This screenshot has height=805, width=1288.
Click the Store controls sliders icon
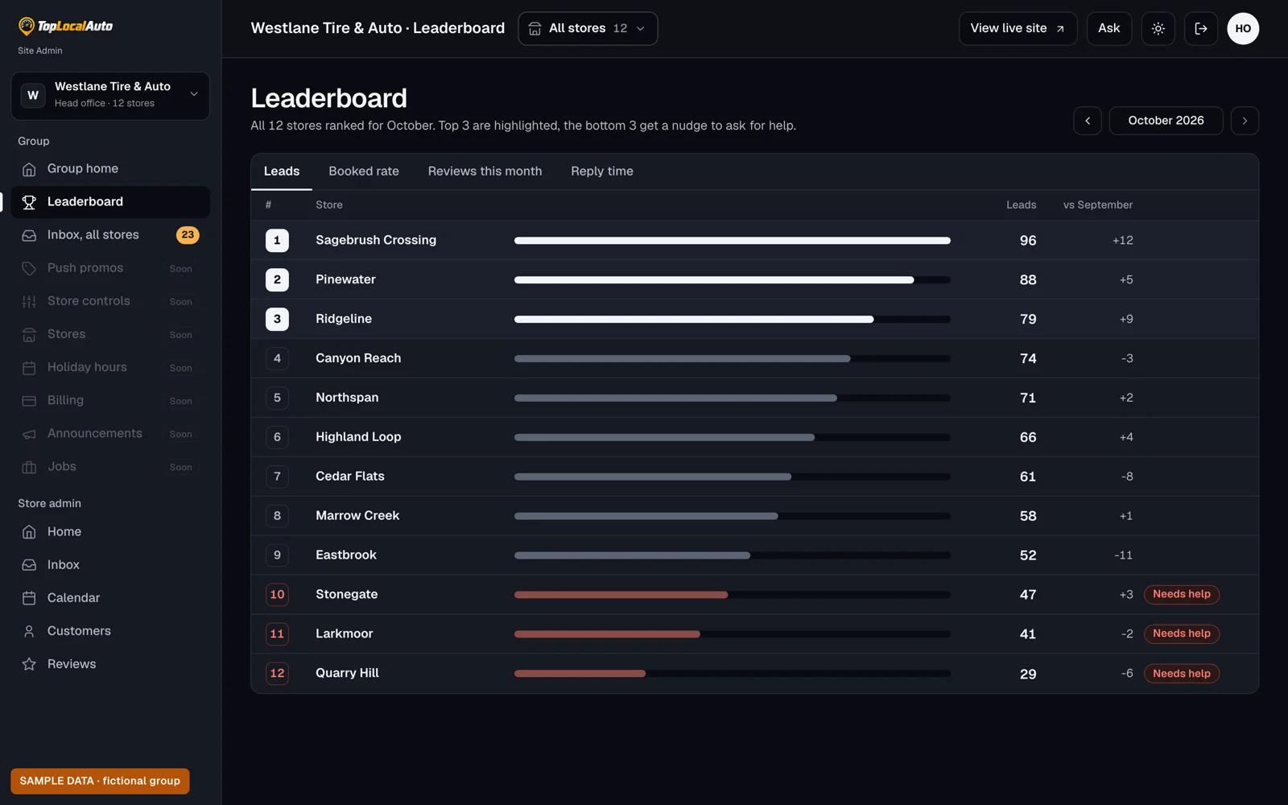point(29,301)
